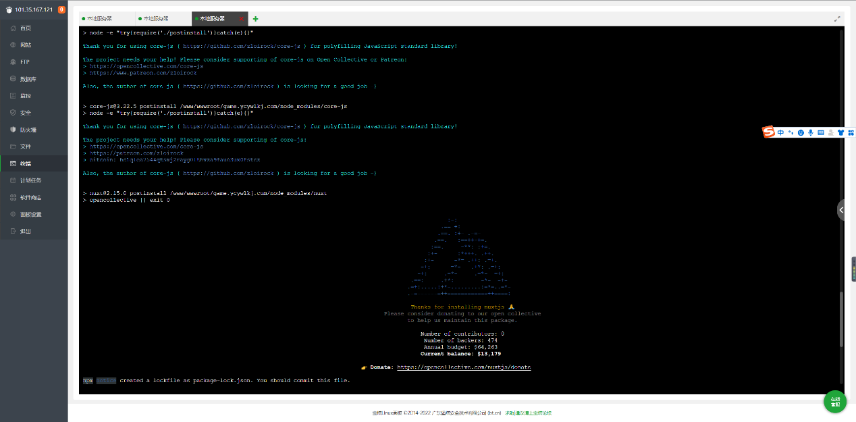
Task: Go to the 网站 websites section
Action: click(x=26, y=45)
